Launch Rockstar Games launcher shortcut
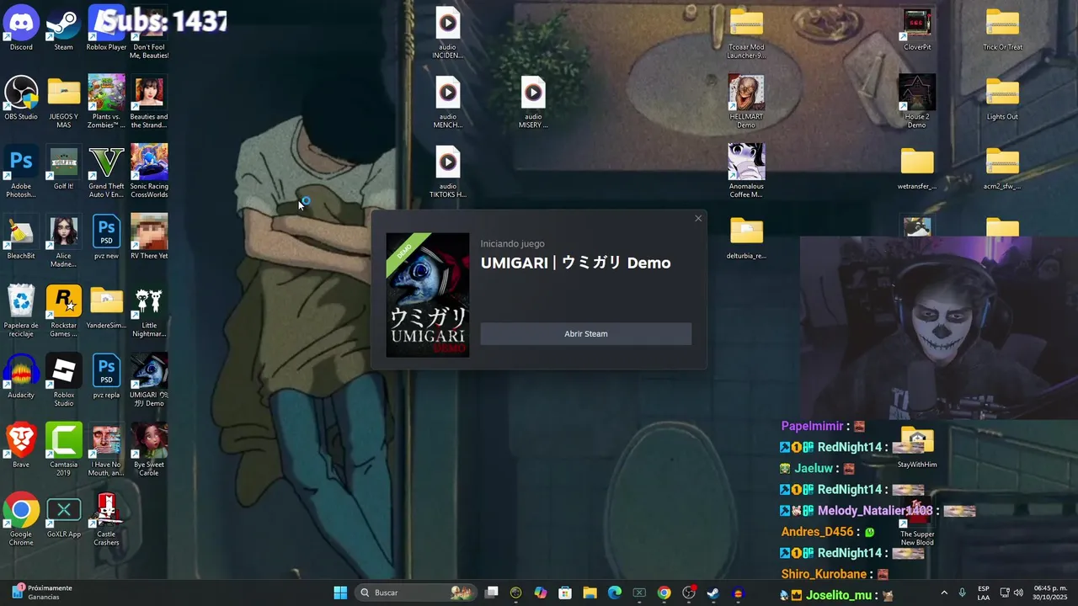 click(64, 311)
